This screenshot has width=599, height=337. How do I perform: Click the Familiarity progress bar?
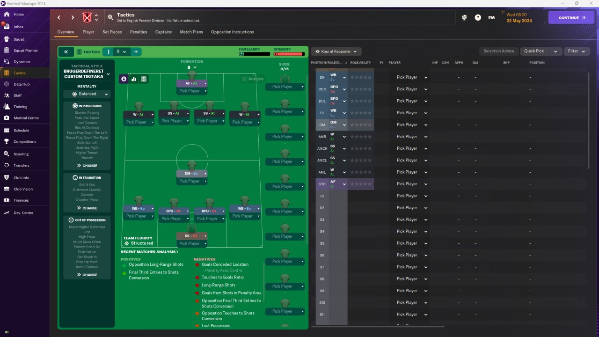tap(254, 54)
